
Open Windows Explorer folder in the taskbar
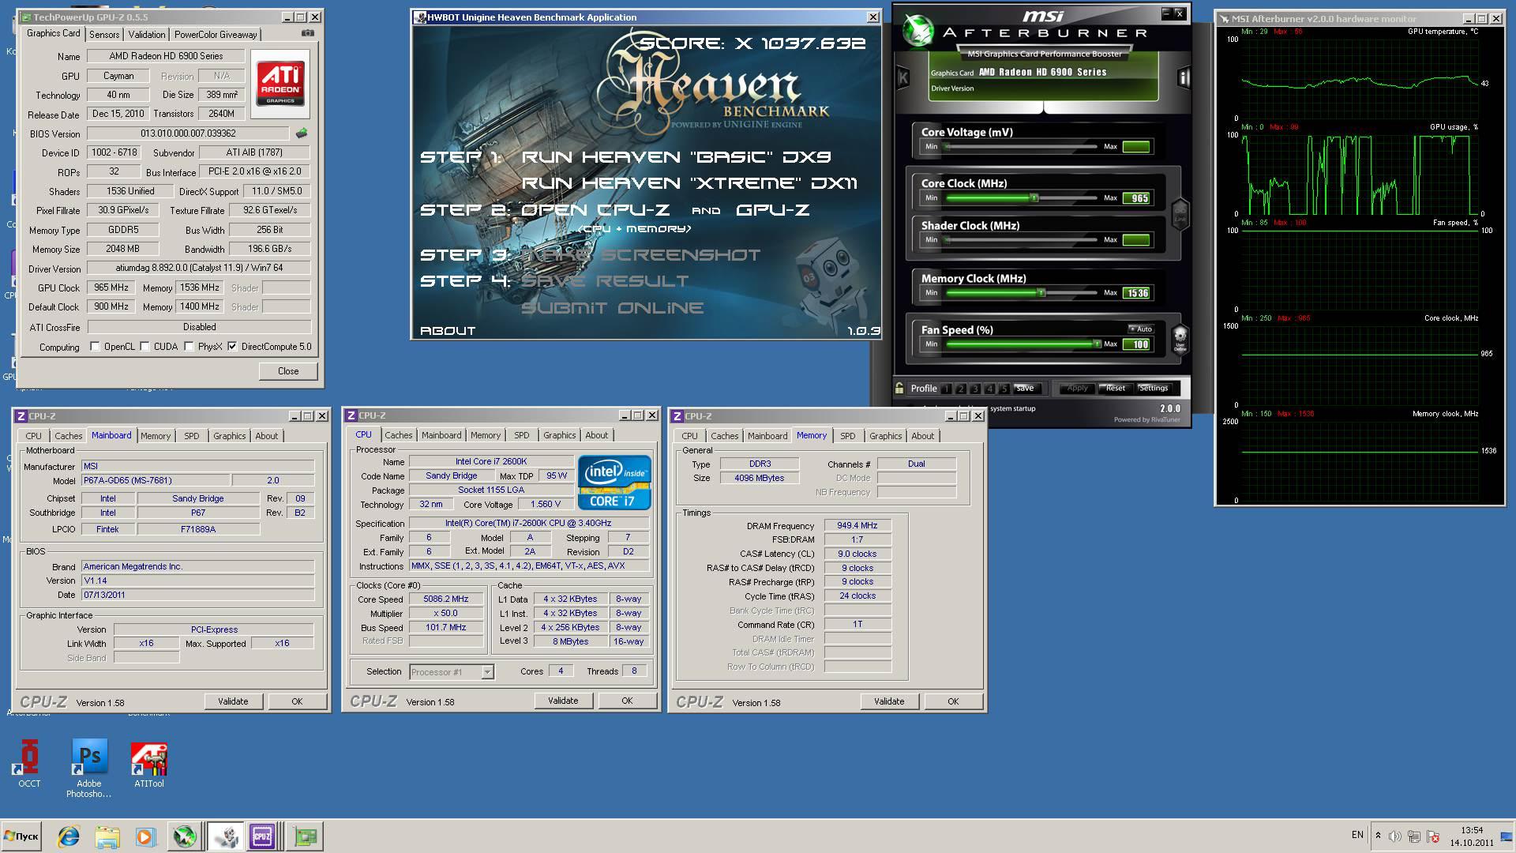[107, 836]
